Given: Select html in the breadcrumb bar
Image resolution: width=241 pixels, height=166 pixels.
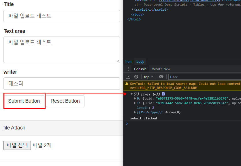Looking at the screenshot, I should pos(129,62).
